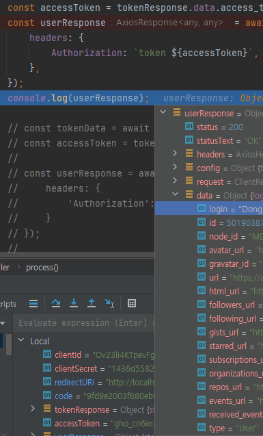Collapse the userResponse object node
The image size is (263, 436).
tap(163, 112)
